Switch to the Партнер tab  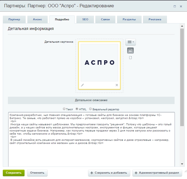[x=14, y=20]
